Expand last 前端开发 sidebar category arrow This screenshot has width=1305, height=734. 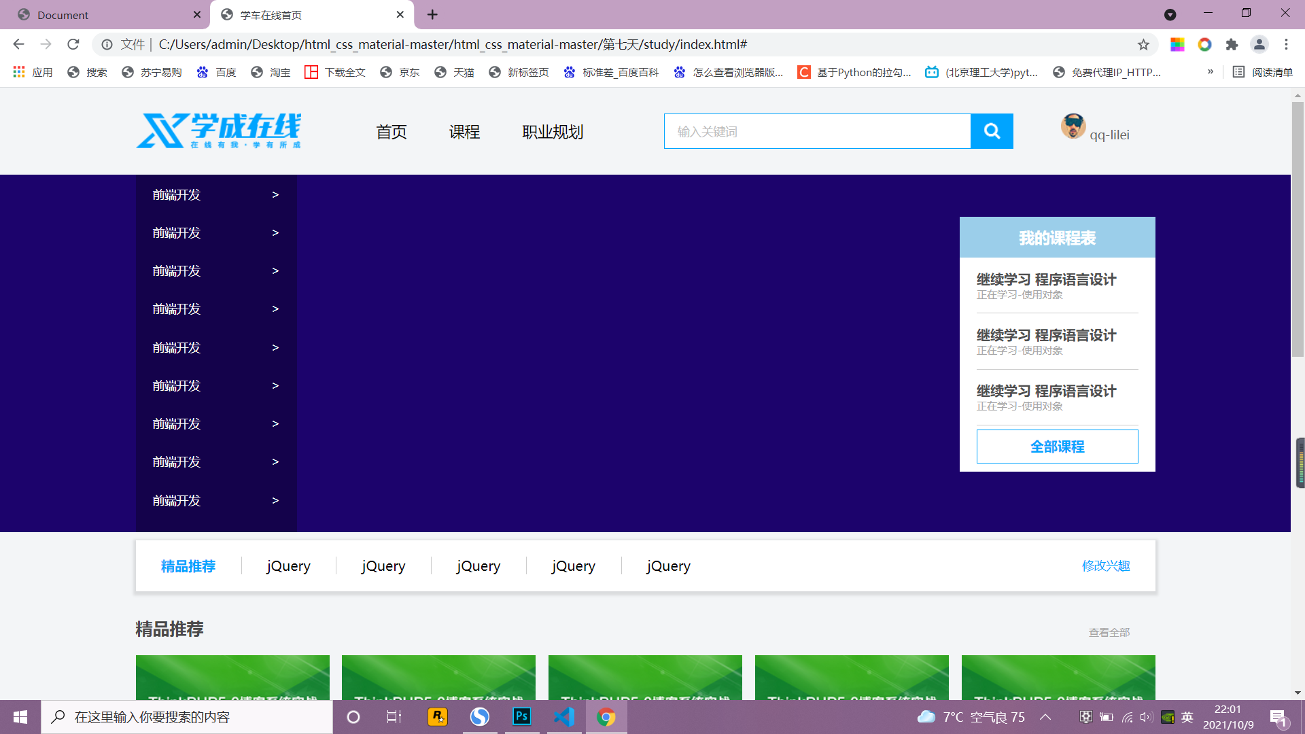click(x=275, y=501)
